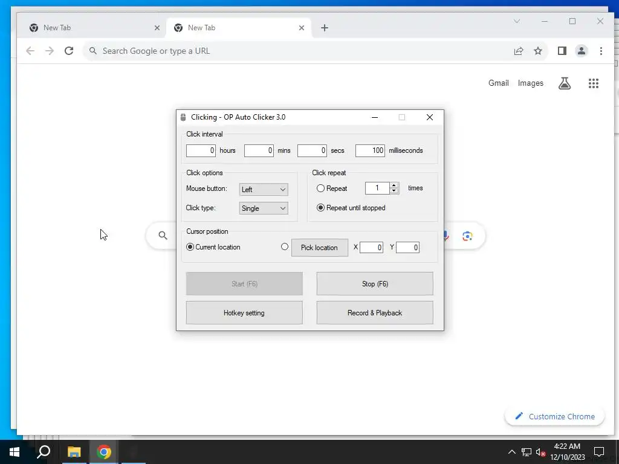This screenshot has width=619, height=464.
Task: Click the Chrome back arrow
Action: click(30, 51)
